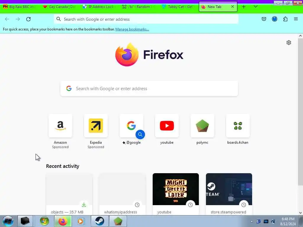Go back with the back arrow
303x227 pixels.
[7, 19]
